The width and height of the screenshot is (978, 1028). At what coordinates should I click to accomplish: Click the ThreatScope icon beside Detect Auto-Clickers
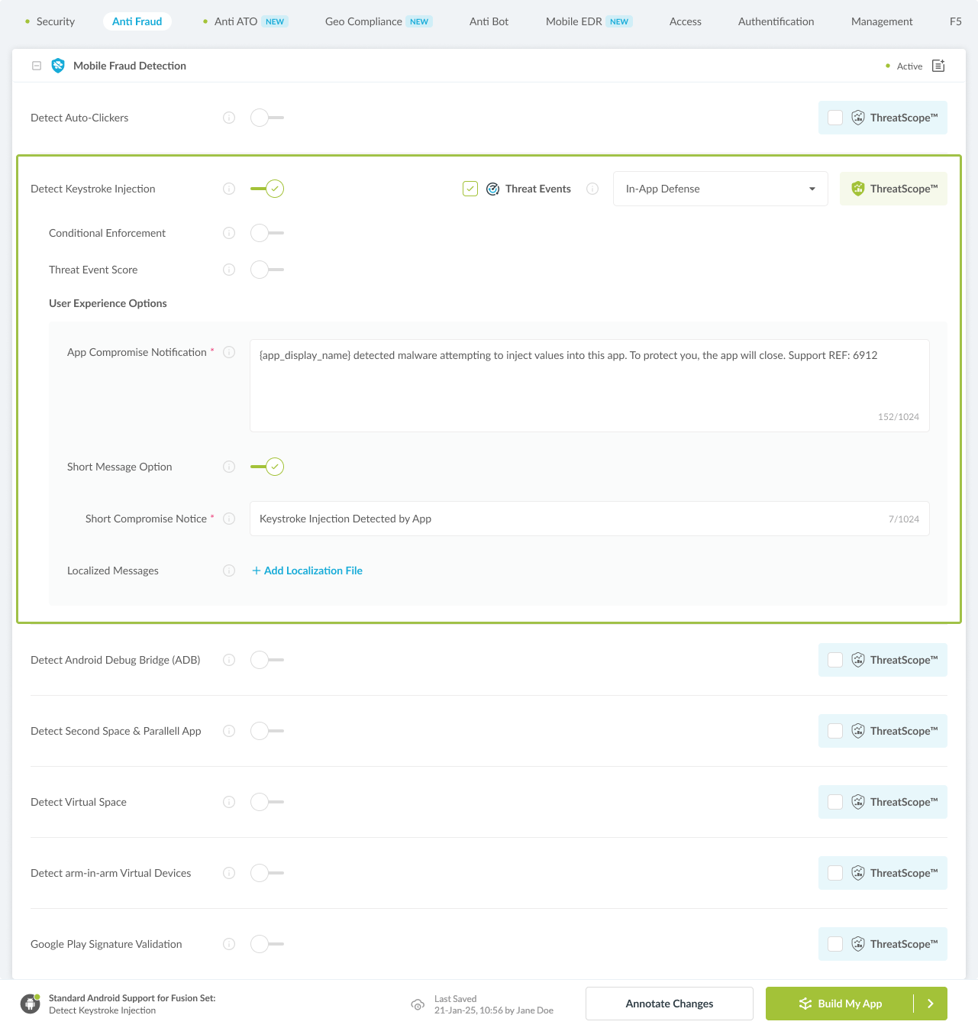(x=858, y=118)
